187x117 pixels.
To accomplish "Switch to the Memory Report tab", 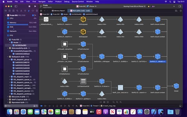I will coord(59,11).
